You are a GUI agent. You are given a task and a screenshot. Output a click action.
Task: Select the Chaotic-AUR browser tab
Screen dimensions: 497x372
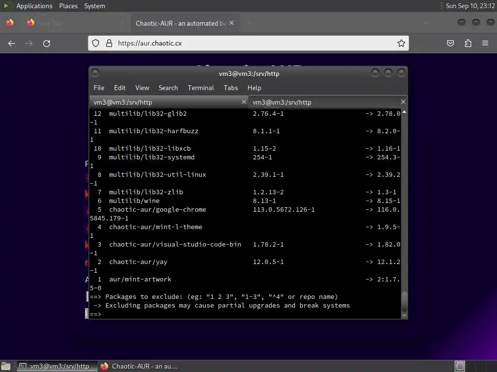(x=185, y=23)
